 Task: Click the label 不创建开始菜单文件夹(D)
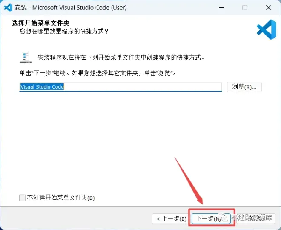click(x=61, y=198)
